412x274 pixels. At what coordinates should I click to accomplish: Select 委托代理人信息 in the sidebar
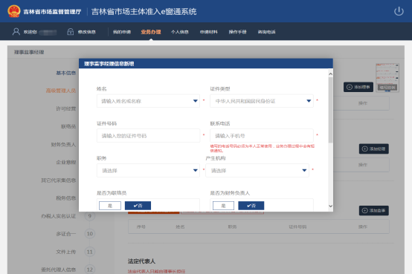[x=58, y=270]
